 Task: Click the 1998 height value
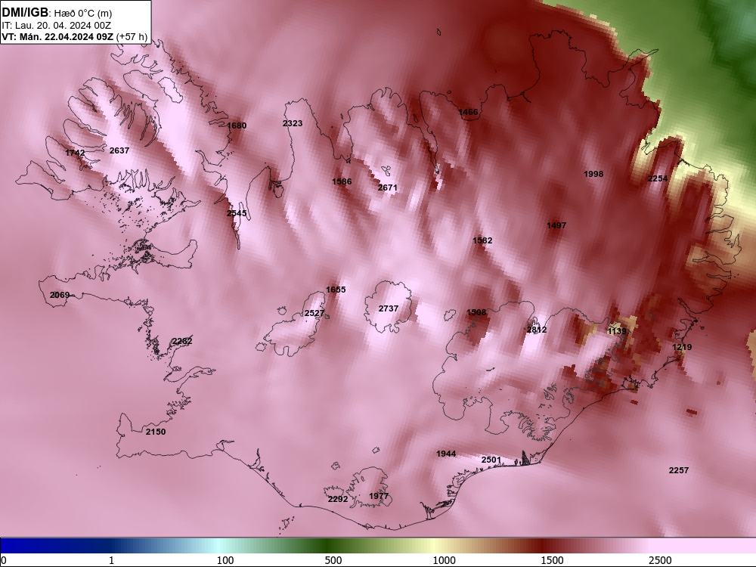click(593, 174)
